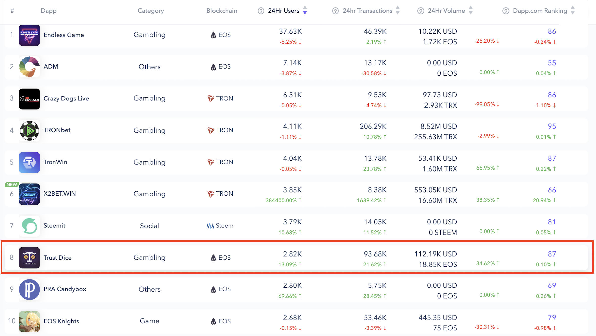Screen dimensions: 596x336
Task: Click ADM dapp name
Action: click(51, 67)
